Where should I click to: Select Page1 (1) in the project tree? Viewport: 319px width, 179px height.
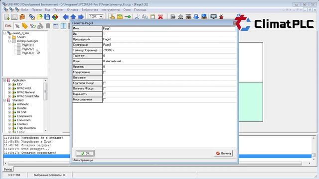(x=28, y=45)
